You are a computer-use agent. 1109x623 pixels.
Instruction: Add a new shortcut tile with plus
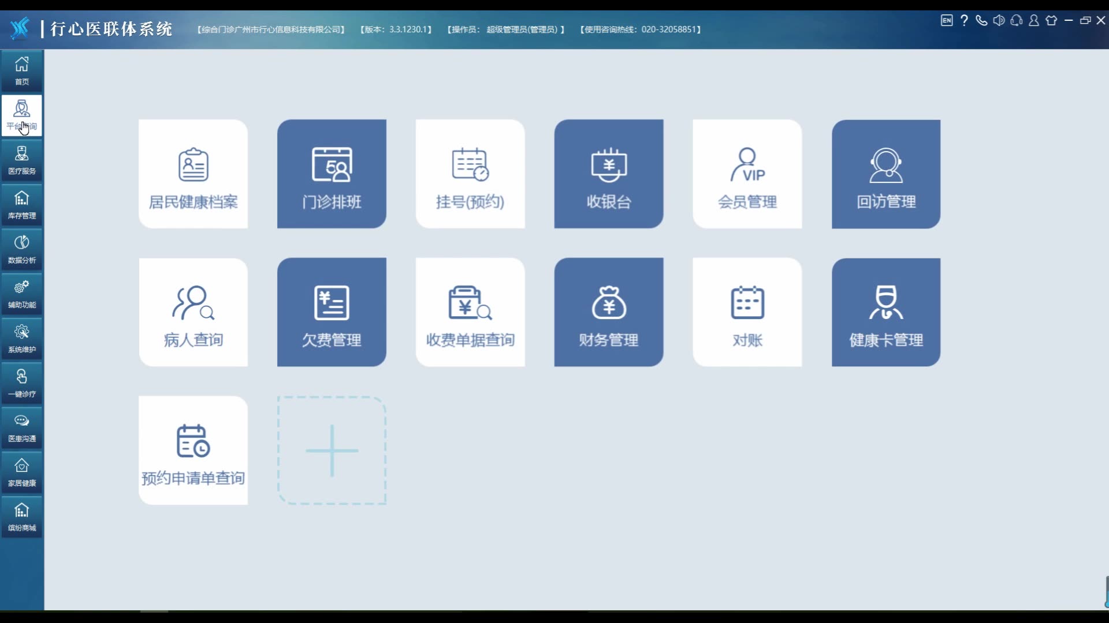tap(332, 451)
